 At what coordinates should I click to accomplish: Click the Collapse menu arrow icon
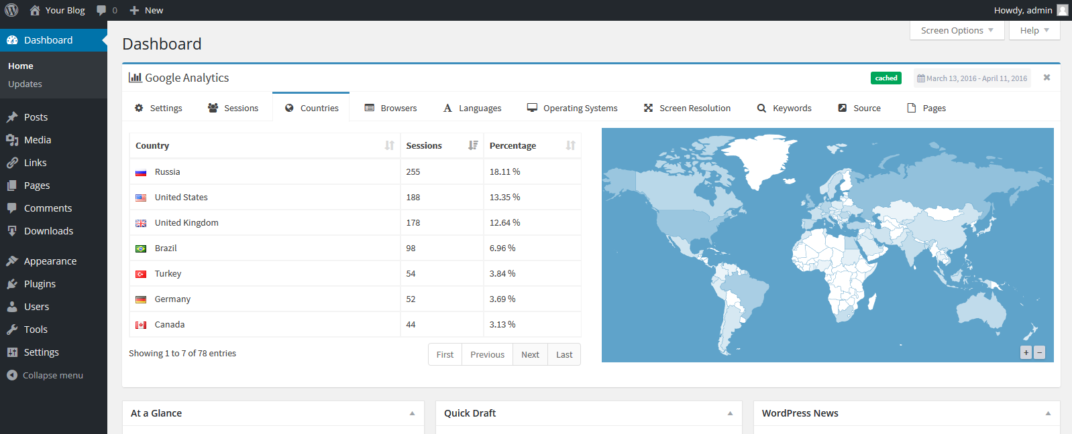tap(12, 375)
